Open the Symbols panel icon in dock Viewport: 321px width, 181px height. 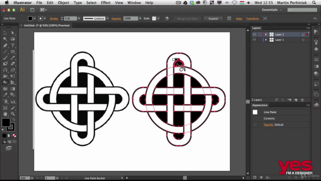pos(316,49)
